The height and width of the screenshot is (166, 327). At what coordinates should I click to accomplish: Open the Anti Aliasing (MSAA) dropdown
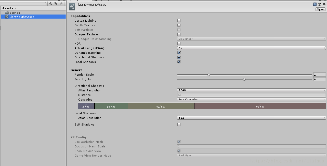(x=252, y=48)
